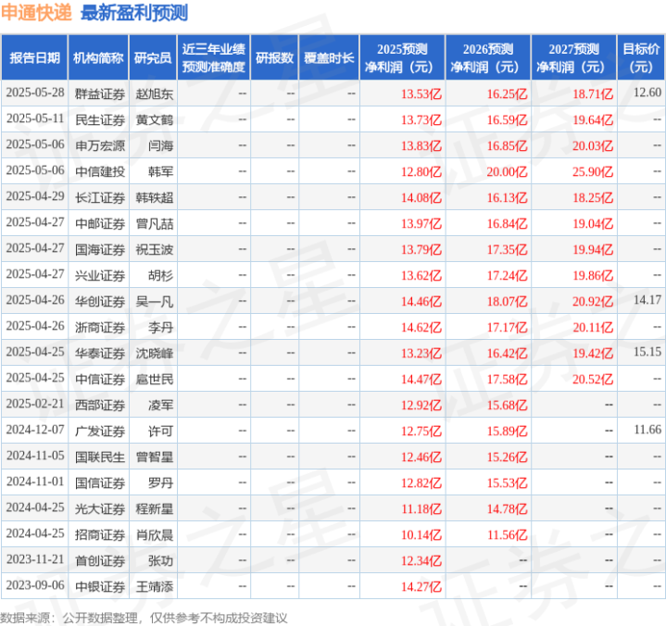
Task: Select institution 中信建投
Action: point(100,171)
